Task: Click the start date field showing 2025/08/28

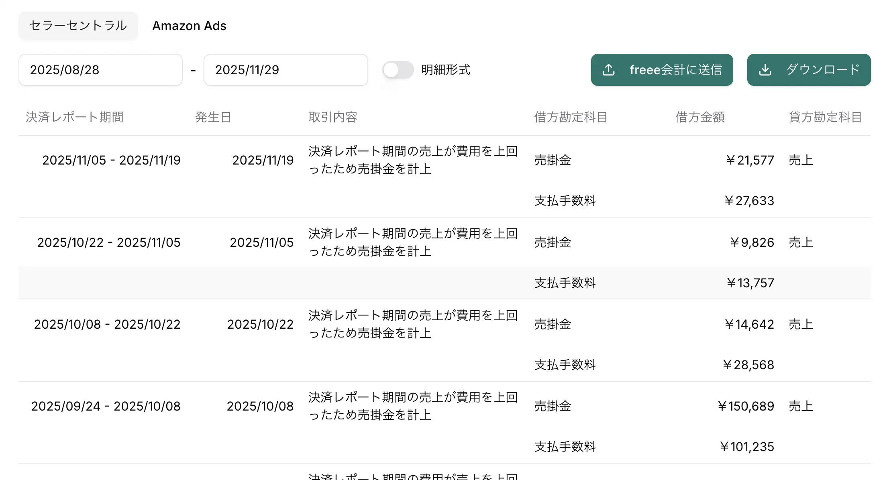Action: tap(100, 69)
